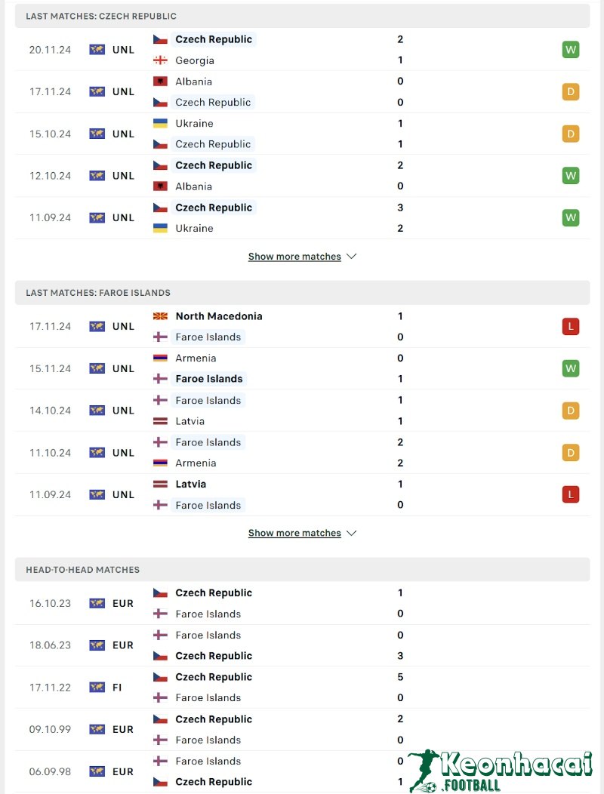Open North Macedonia team link
604x794 pixels.
coord(219,316)
